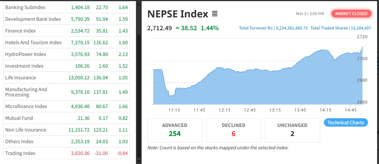Select the Trading Index row
The width and height of the screenshot is (379, 164).
pyautogui.click(x=20, y=153)
